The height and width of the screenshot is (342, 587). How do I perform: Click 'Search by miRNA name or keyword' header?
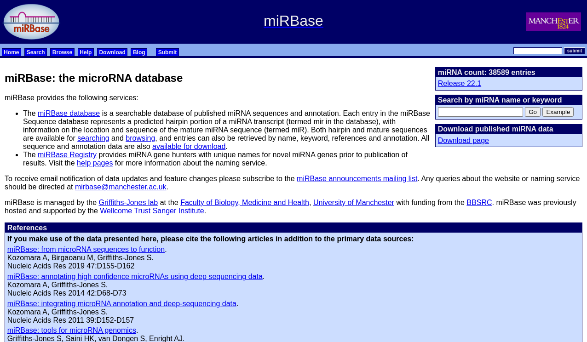tap(509, 100)
